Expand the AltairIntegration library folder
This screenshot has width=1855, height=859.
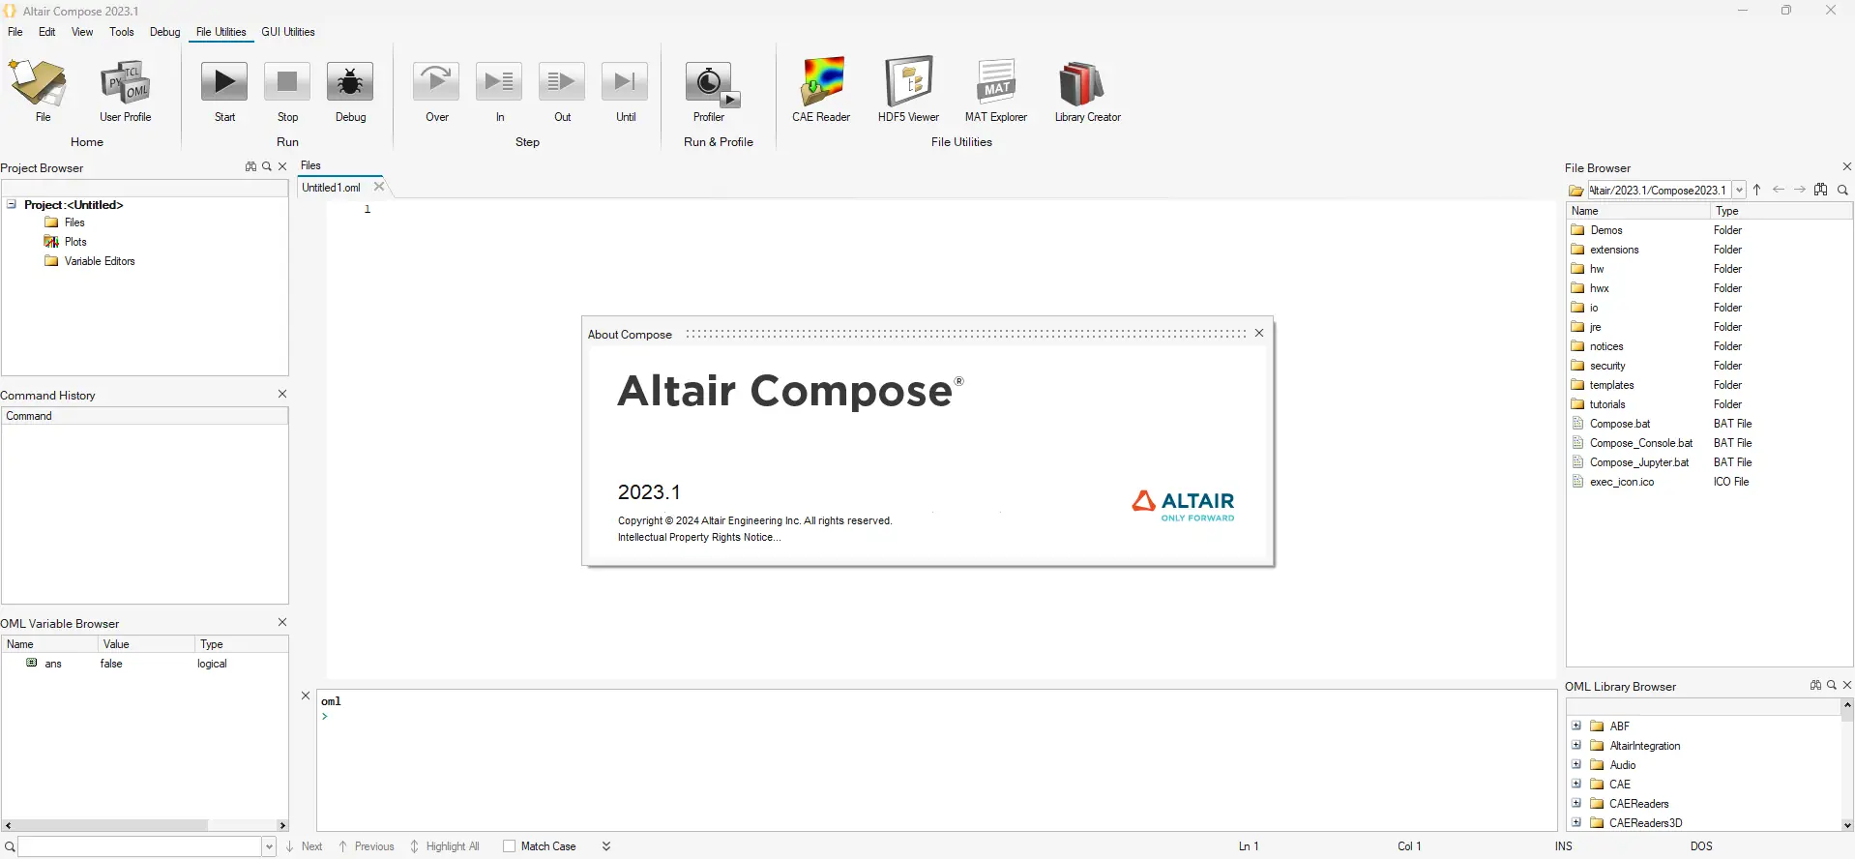tap(1576, 745)
